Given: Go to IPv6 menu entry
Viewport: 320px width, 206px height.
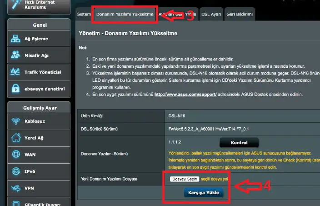Looking at the screenshot, I should tap(39, 171).
